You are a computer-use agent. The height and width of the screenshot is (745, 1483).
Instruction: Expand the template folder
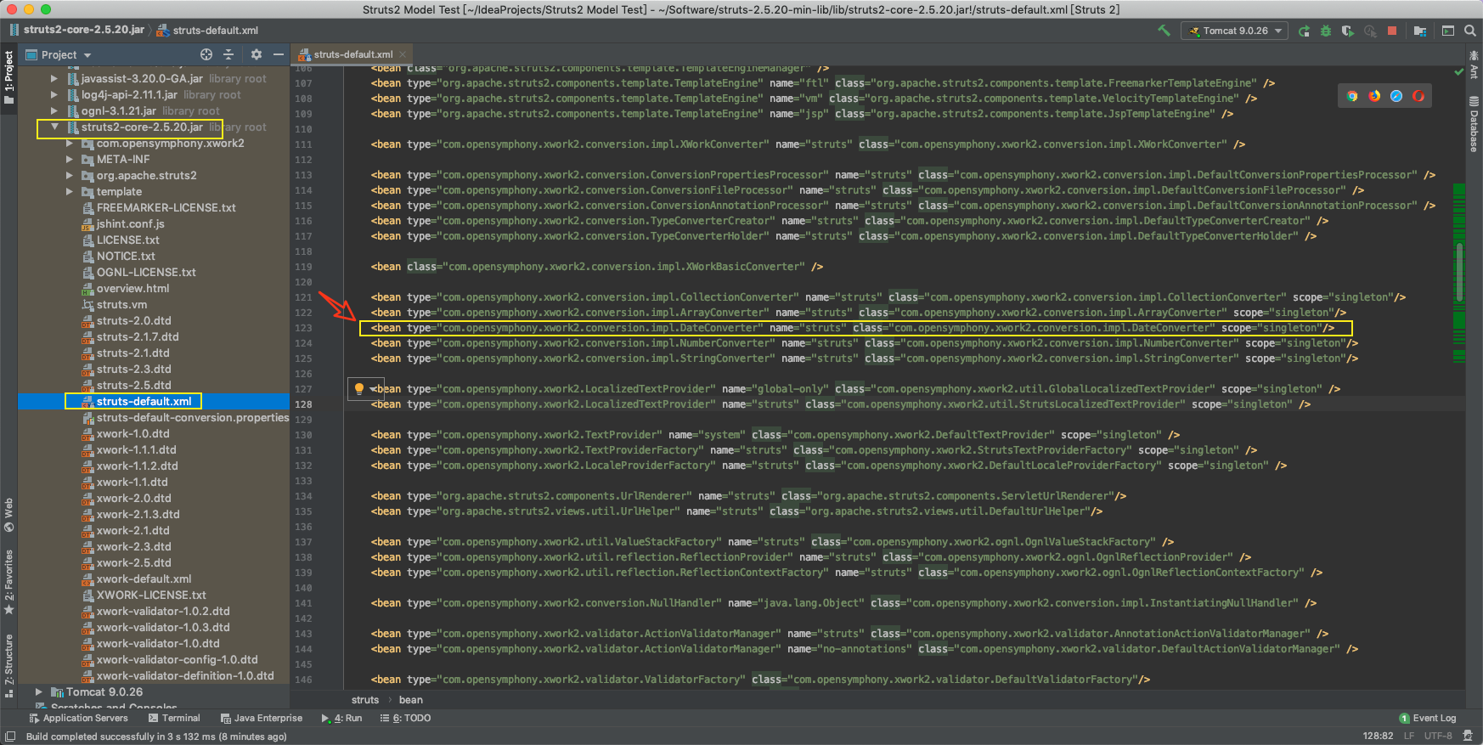point(70,192)
